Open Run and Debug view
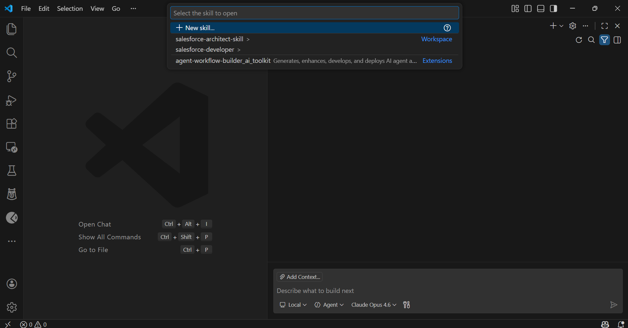 [11, 100]
